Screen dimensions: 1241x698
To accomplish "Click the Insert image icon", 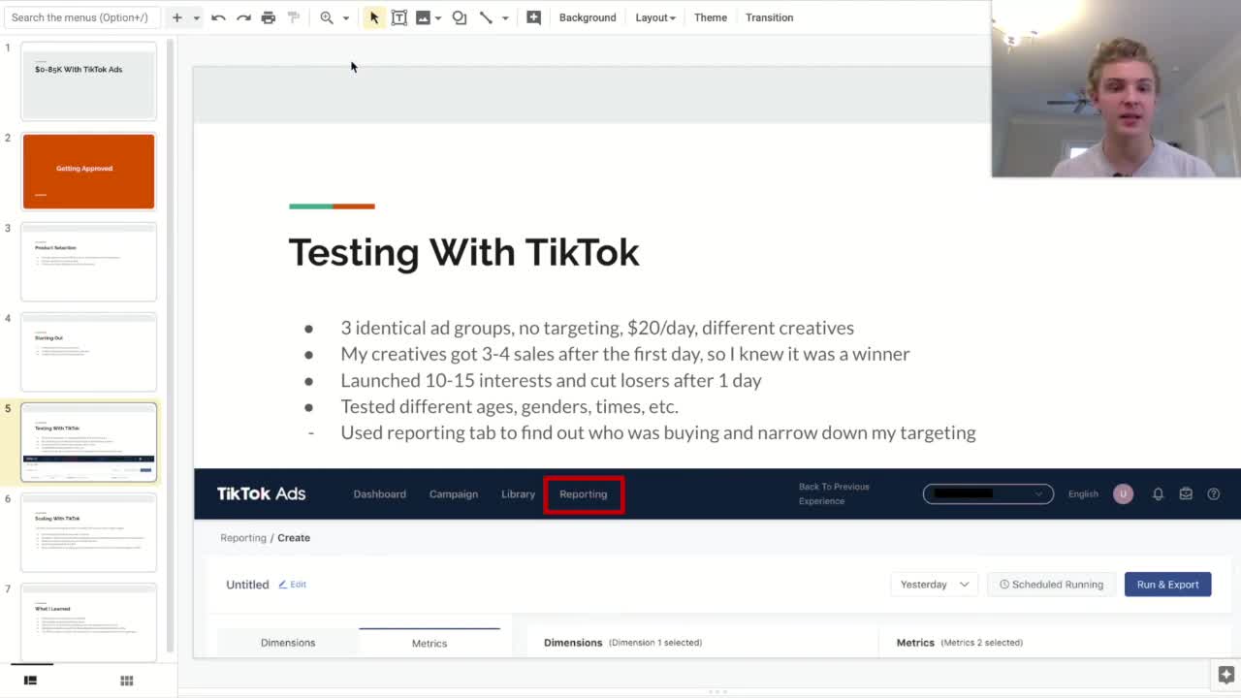I will [x=423, y=17].
